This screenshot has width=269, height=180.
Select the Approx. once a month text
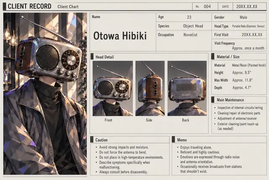[248, 48]
